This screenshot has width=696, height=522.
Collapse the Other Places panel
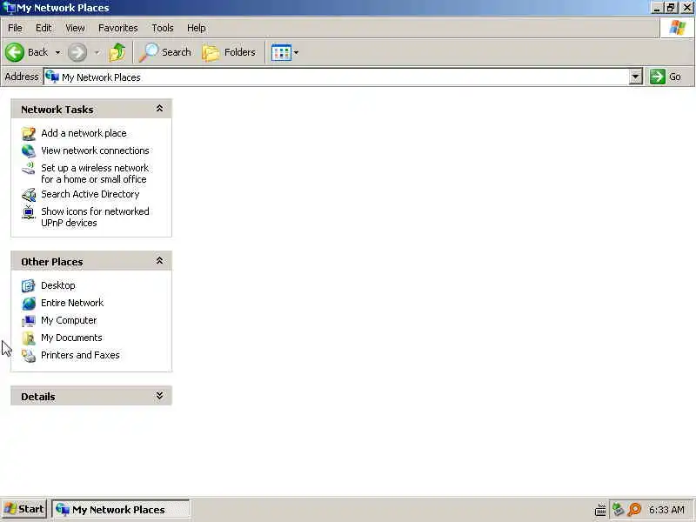tap(159, 261)
